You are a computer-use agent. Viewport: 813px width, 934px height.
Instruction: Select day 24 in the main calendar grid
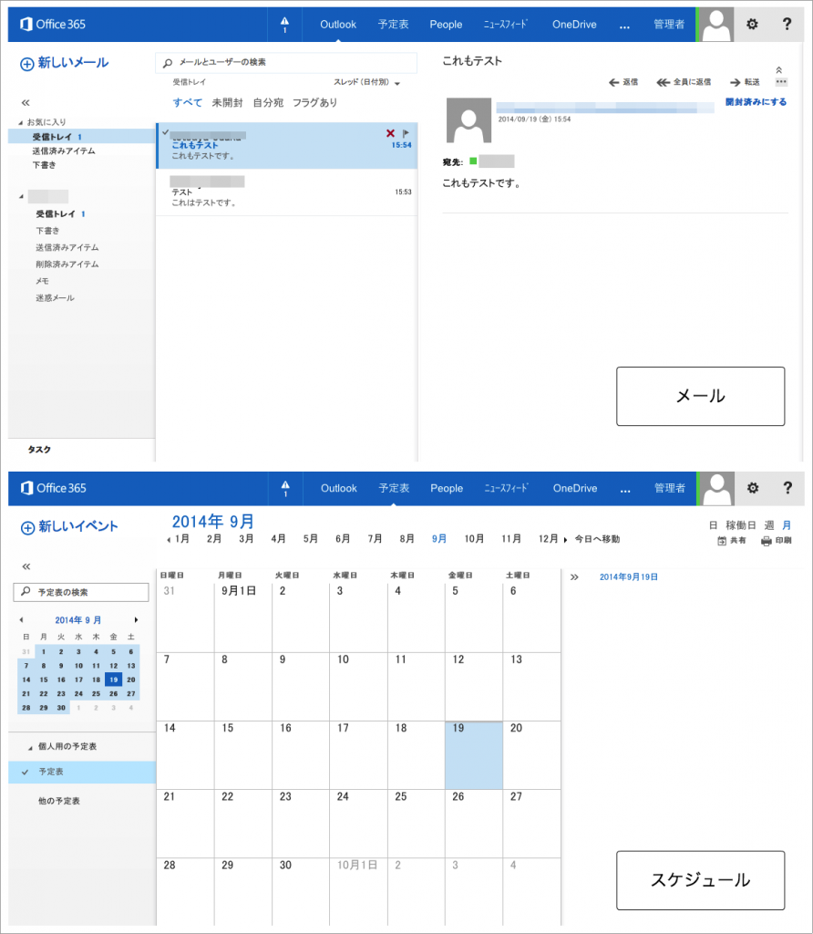point(358,824)
